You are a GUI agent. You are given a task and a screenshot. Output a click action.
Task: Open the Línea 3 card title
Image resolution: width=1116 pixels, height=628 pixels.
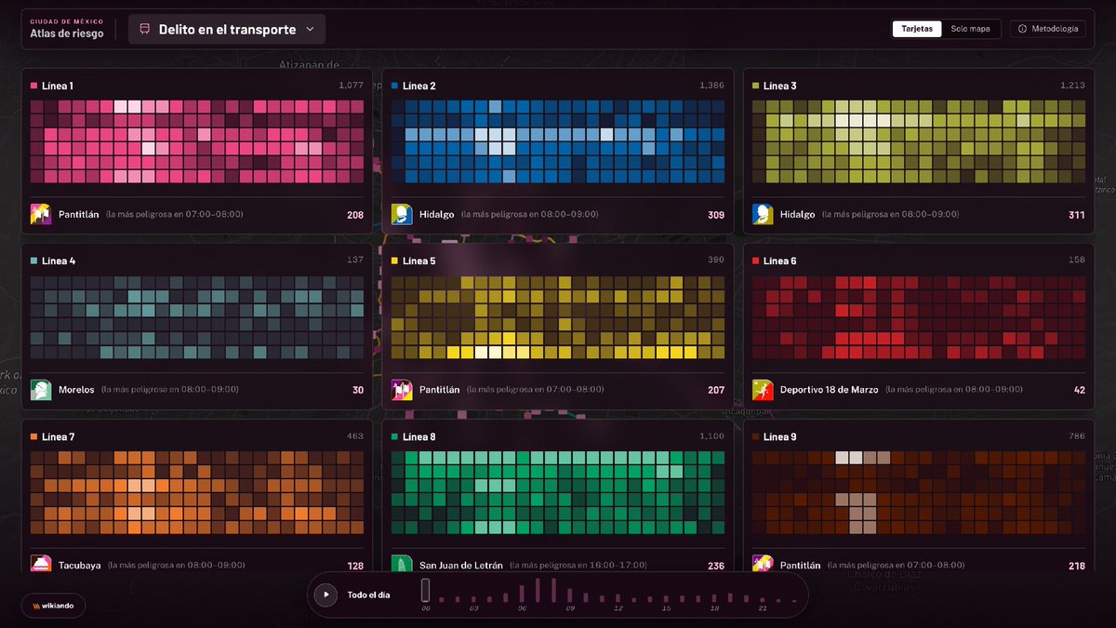[x=780, y=86]
